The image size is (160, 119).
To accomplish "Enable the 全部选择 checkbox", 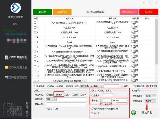I will point(35,86).
